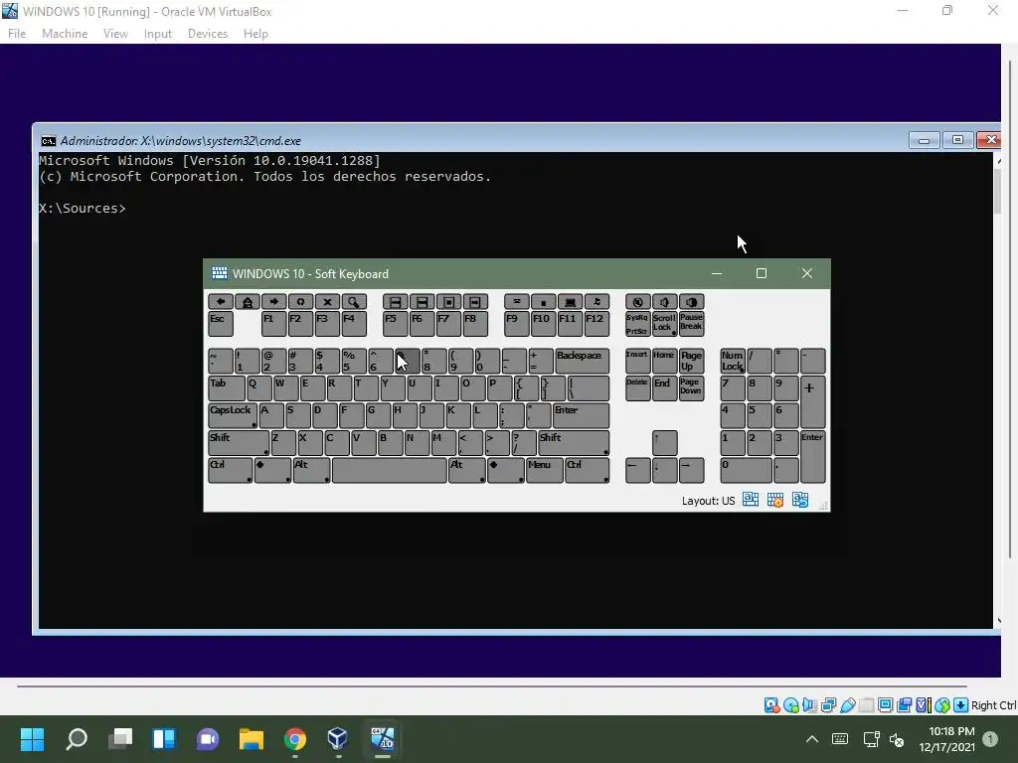This screenshot has width=1018, height=763.
Task: Toggle the Num Lock key on Soft Keyboard
Action: point(733,362)
